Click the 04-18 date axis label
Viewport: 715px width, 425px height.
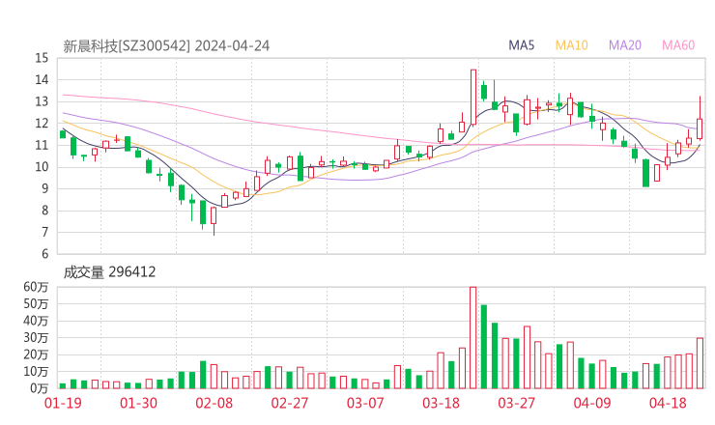[668, 403]
